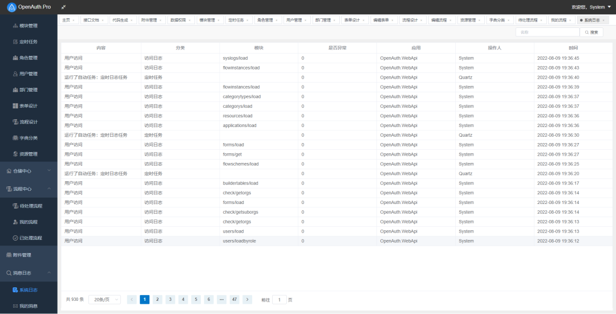Viewport: 616px width, 314px height.
Task: Jump to last page 47
Action: click(234, 300)
